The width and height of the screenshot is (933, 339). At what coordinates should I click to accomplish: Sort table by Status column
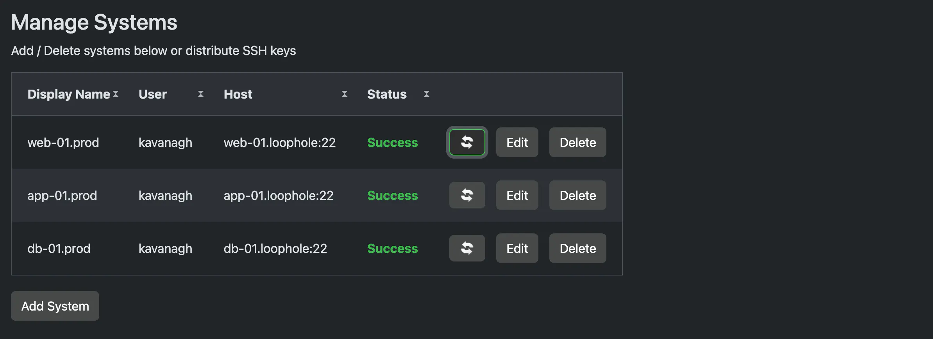click(x=427, y=94)
